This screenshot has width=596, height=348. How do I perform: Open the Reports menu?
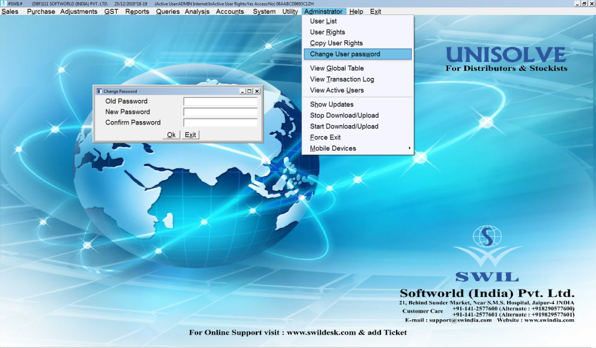137,12
